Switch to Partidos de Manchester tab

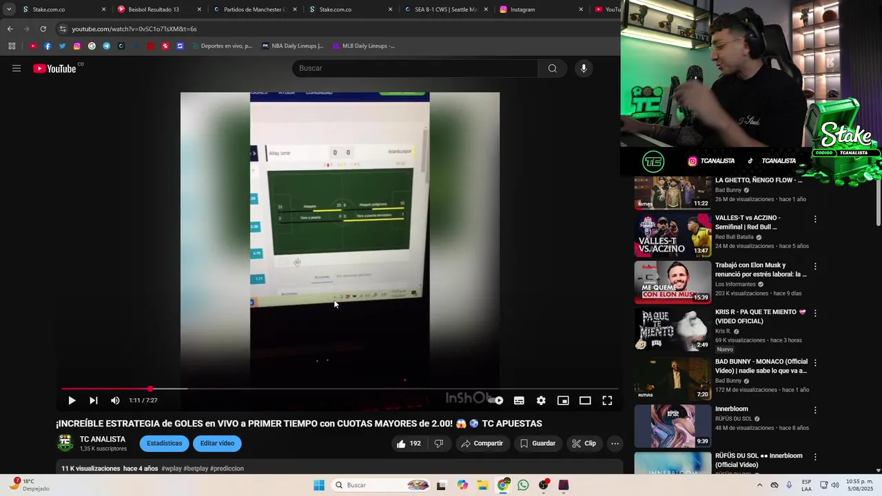coord(254,10)
